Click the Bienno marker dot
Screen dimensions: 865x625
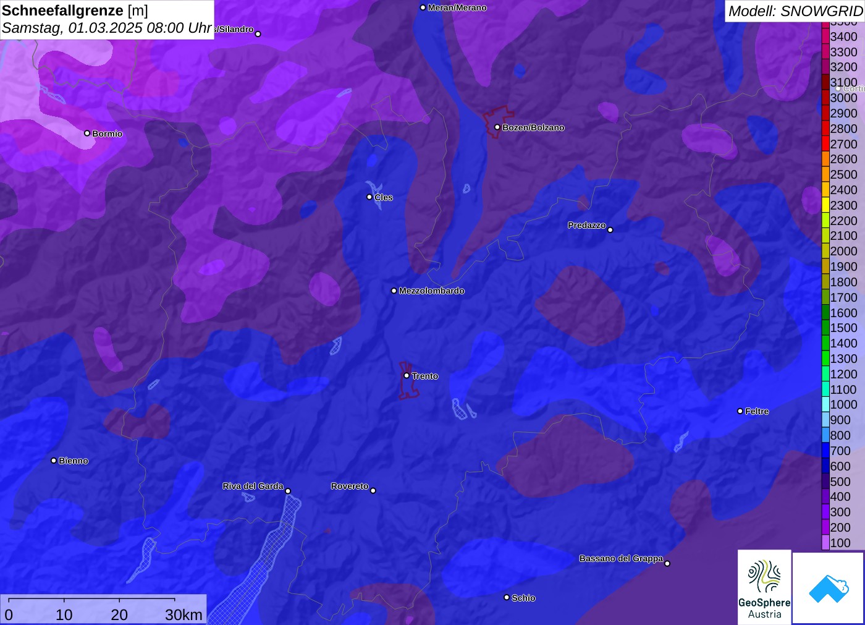[x=54, y=461]
